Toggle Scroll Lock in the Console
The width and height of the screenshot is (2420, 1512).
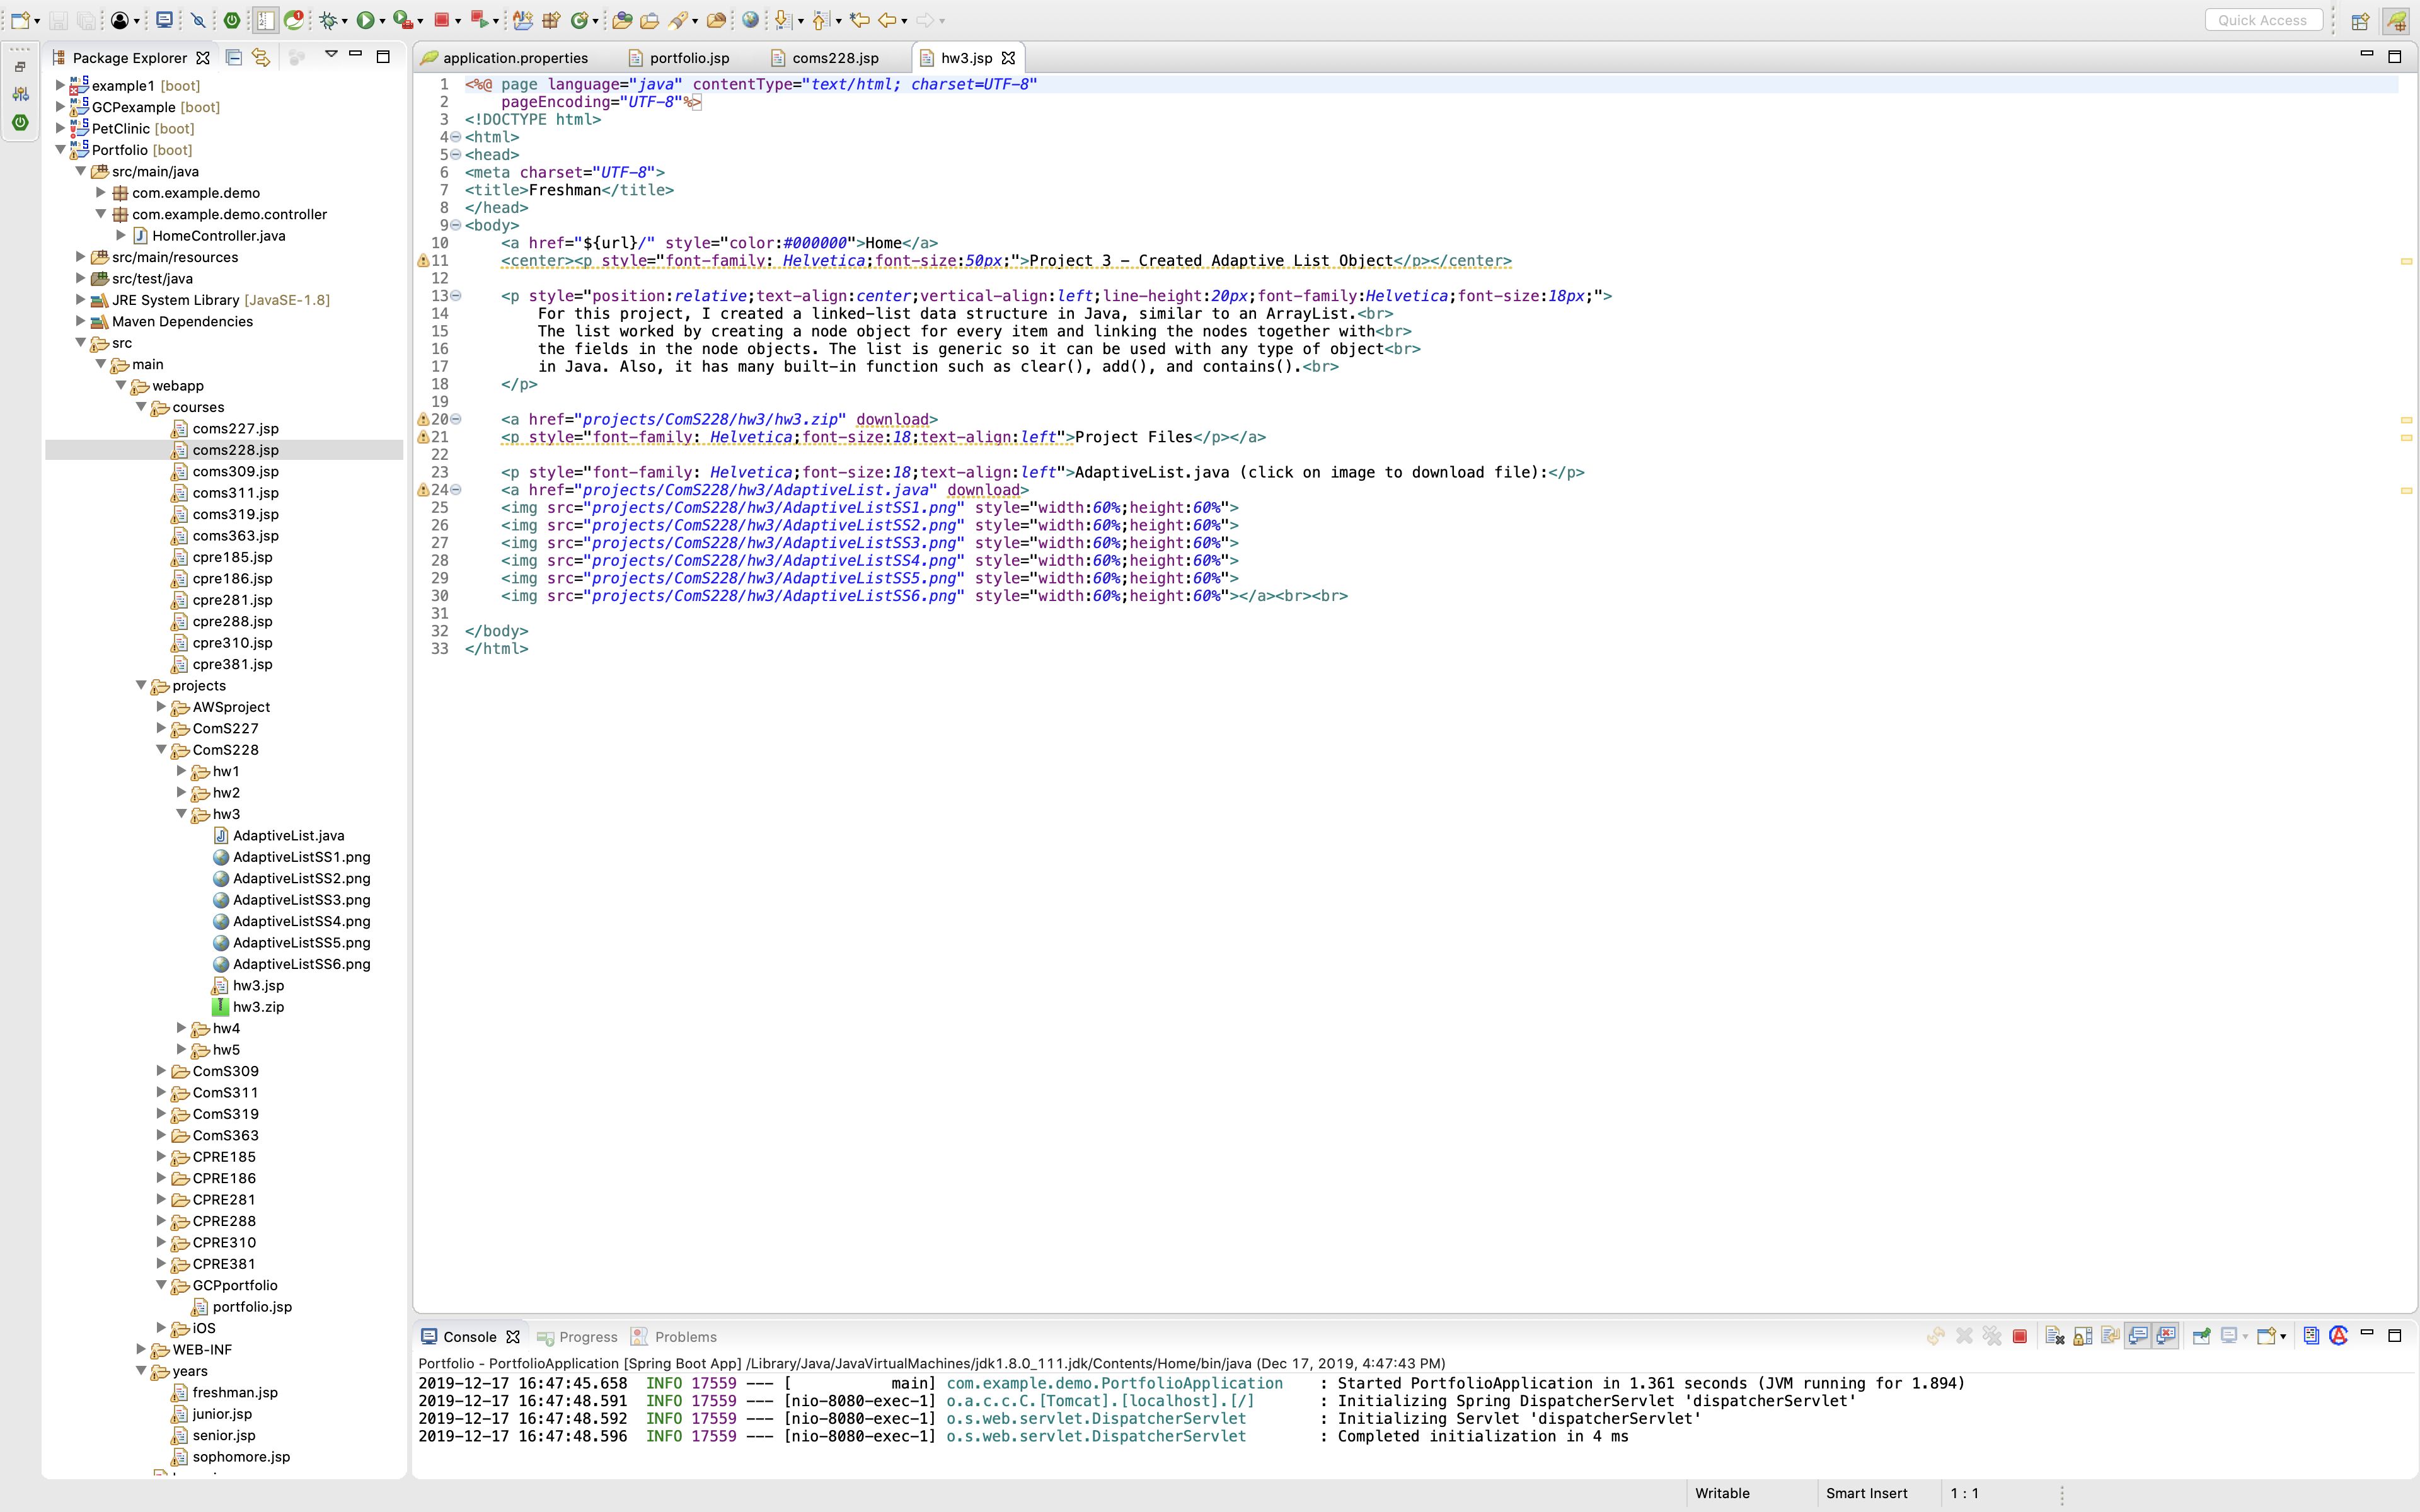(x=2083, y=1336)
